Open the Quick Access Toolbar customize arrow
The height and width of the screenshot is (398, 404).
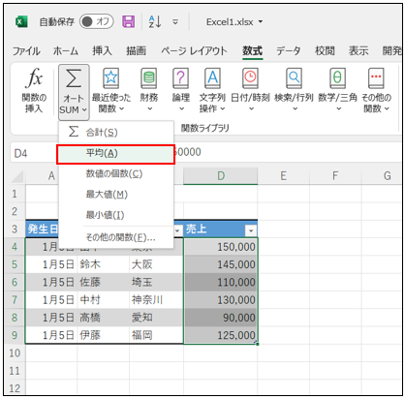click(175, 22)
